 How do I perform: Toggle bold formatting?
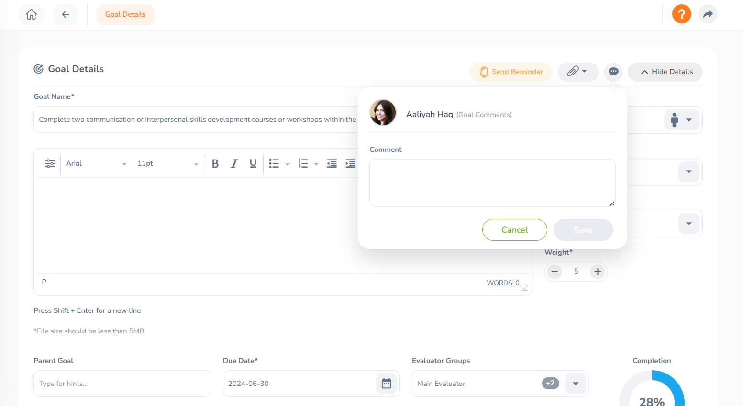pyautogui.click(x=215, y=163)
